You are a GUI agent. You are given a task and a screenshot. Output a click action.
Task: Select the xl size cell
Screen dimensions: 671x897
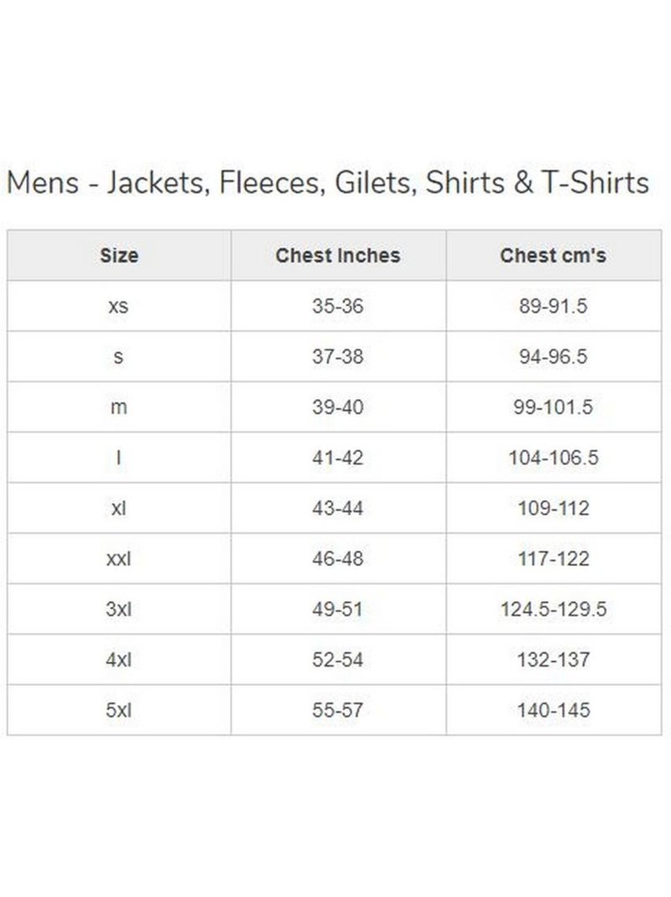point(119,508)
